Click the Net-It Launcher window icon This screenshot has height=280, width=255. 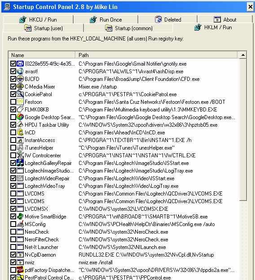click(x=20, y=247)
